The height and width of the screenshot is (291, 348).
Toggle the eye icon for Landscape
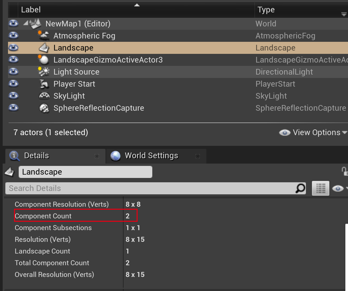[x=13, y=47]
